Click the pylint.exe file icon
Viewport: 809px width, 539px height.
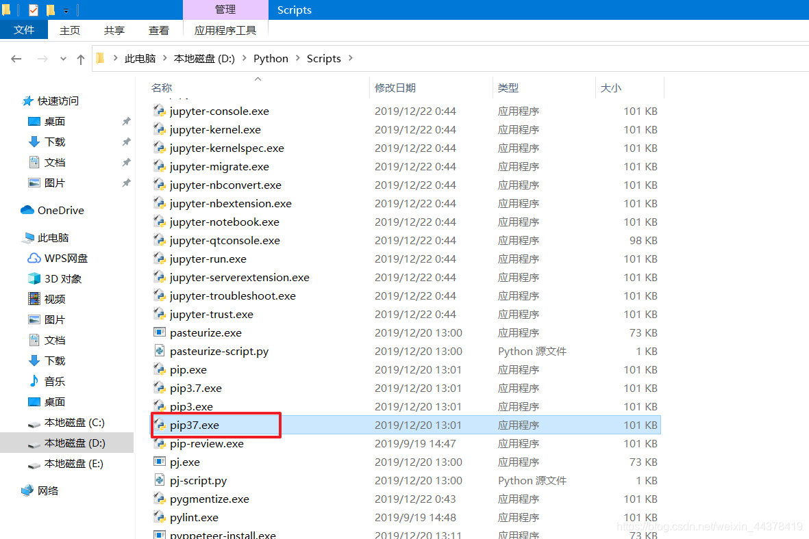point(160,517)
